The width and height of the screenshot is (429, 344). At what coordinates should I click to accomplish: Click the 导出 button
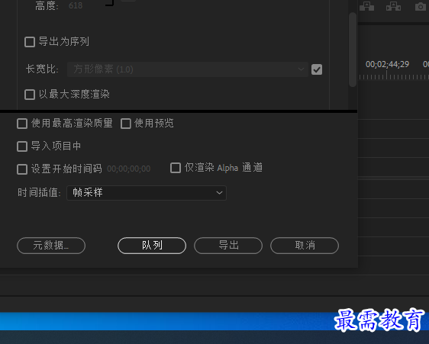click(x=228, y=246)
